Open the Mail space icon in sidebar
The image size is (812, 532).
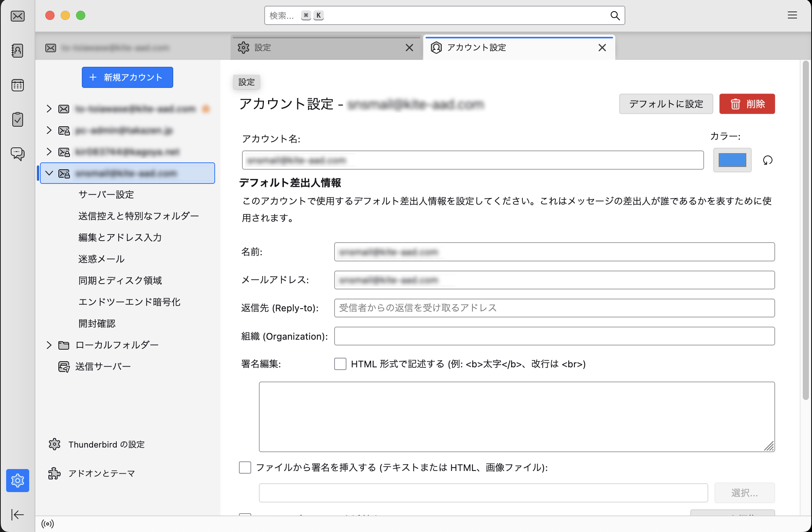coord(18,16)
